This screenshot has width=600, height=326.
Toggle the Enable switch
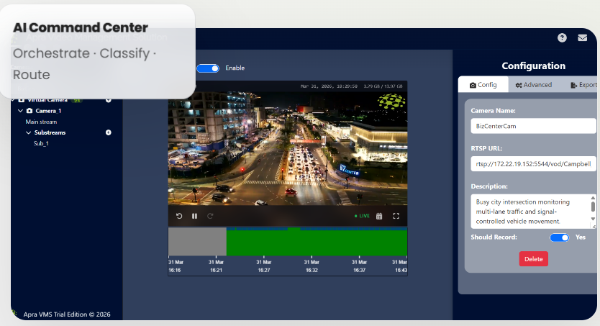click(208, 68)
